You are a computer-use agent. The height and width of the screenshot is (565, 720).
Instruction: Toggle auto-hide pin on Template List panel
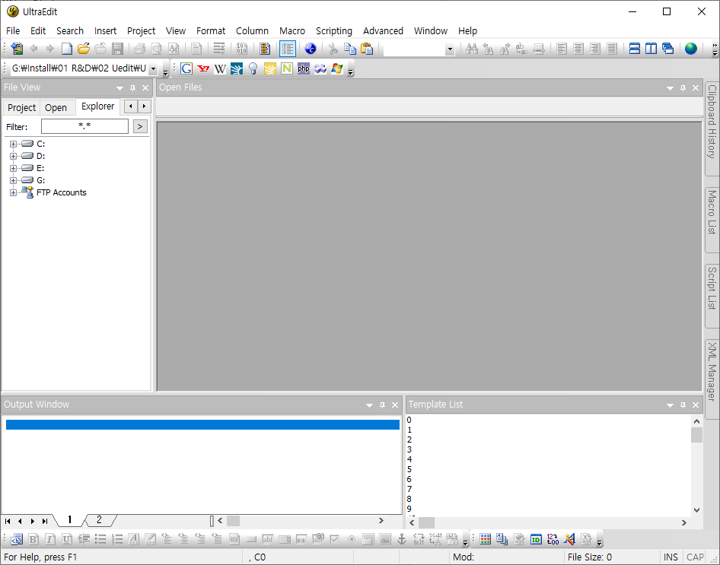point(683,405)
